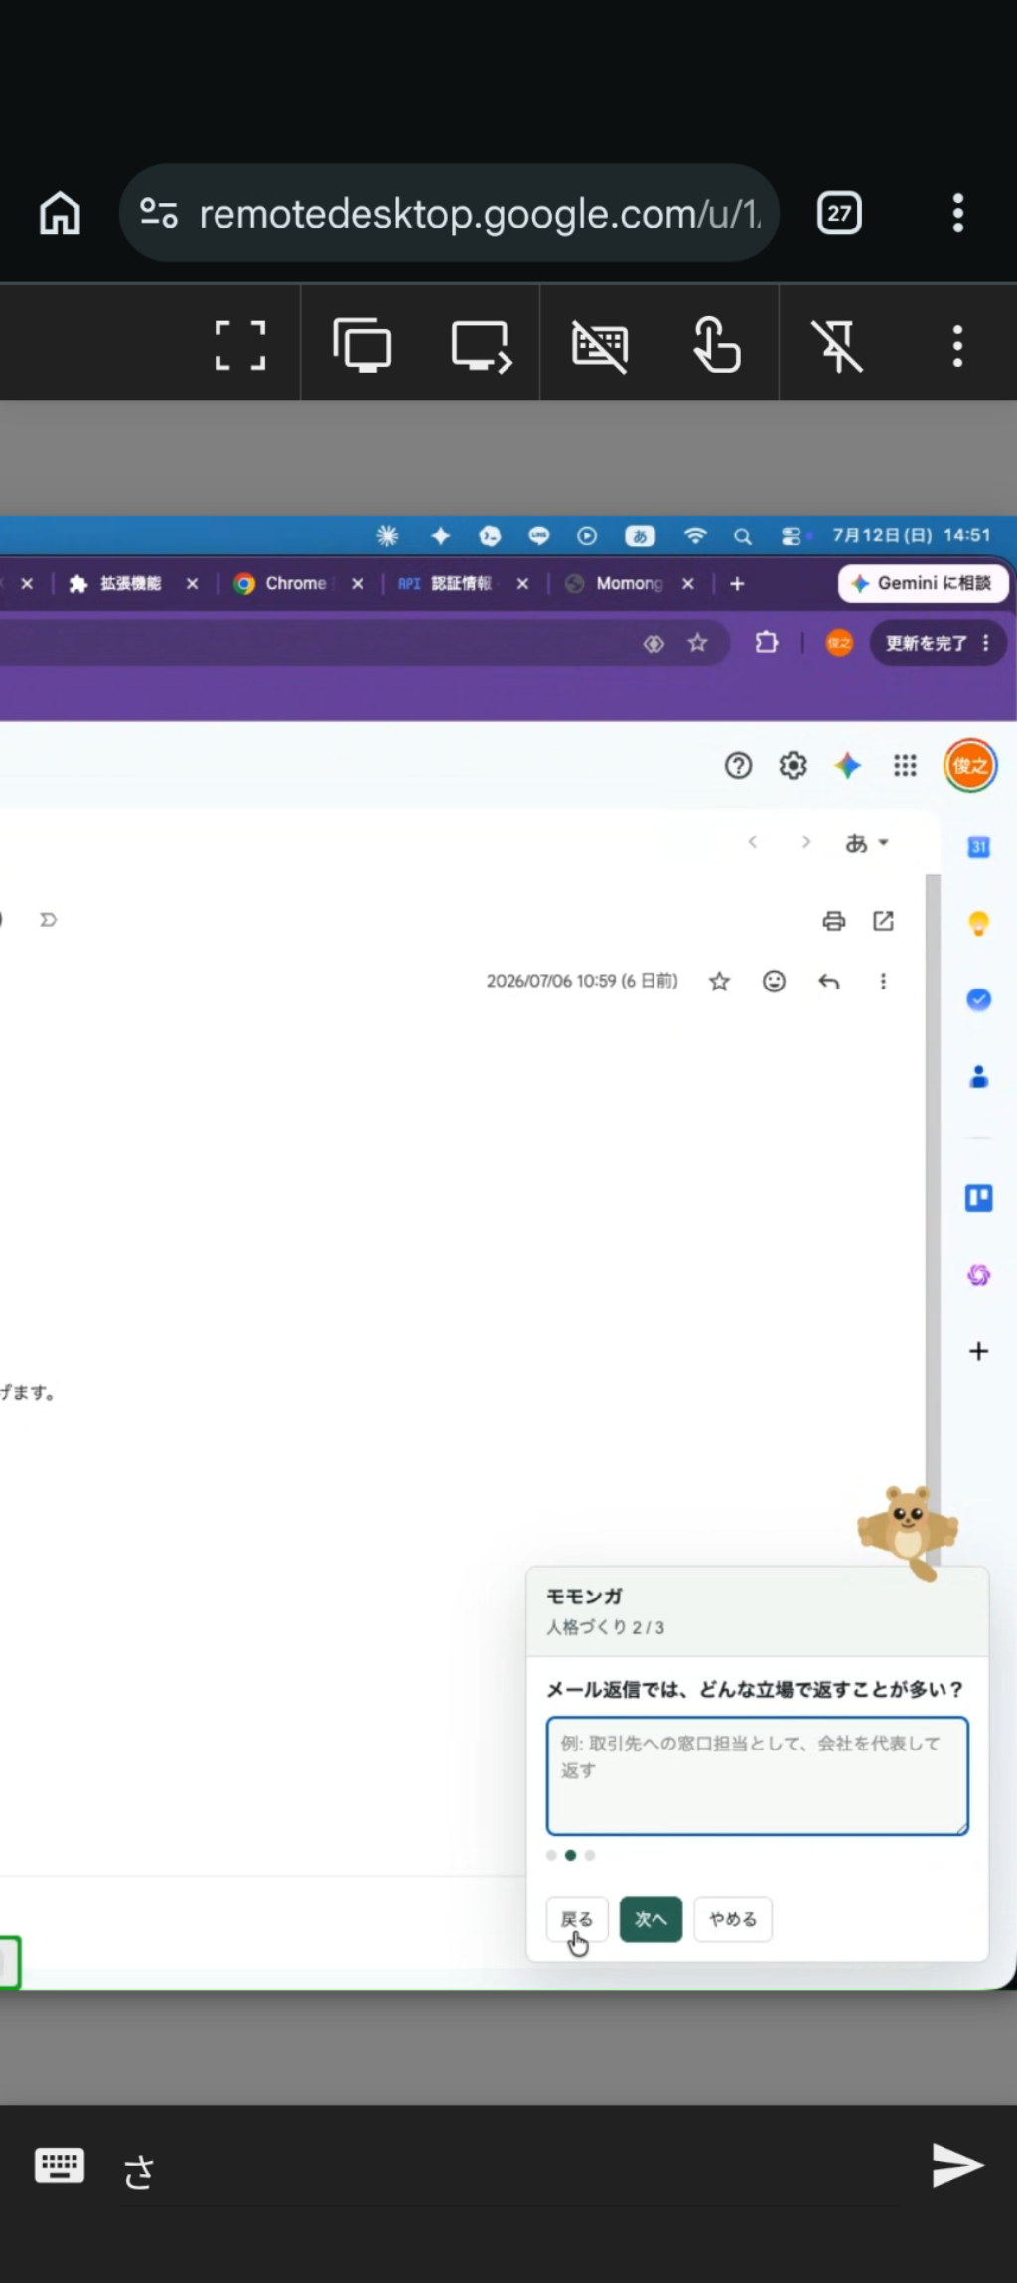Image resolution: width=1017 pixels, height=2283 pixels.
Task: Expand the あ input tools dropdown
Action: [x=866, y=843]
